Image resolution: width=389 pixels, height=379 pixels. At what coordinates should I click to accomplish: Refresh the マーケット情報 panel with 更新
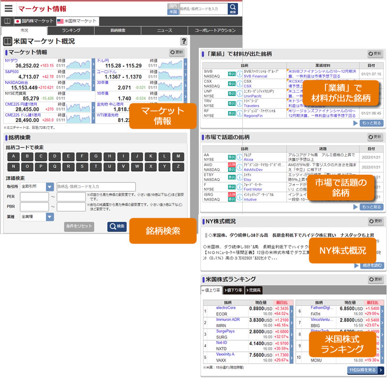click(177, 53)
